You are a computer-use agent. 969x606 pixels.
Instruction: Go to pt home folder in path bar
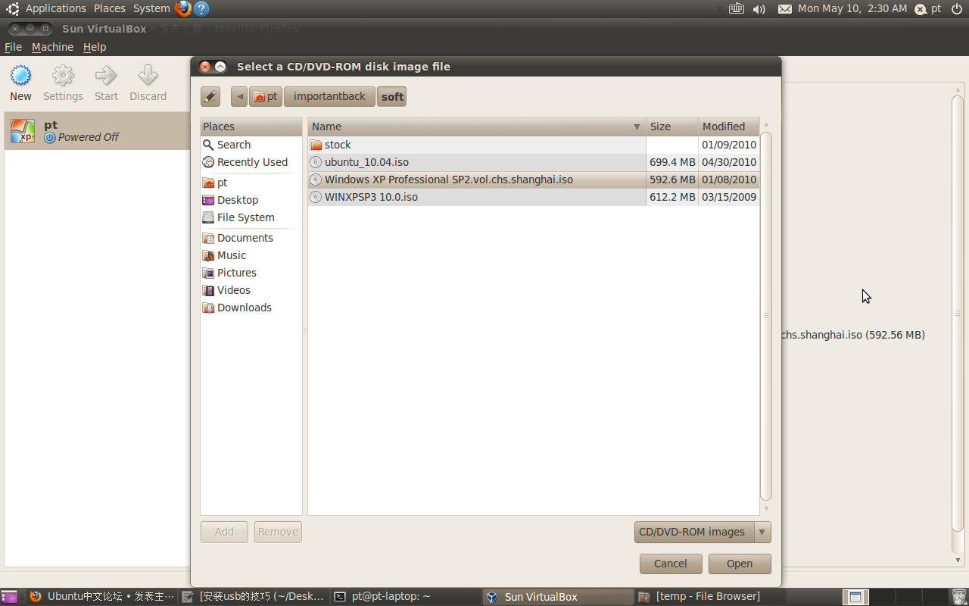265,97
